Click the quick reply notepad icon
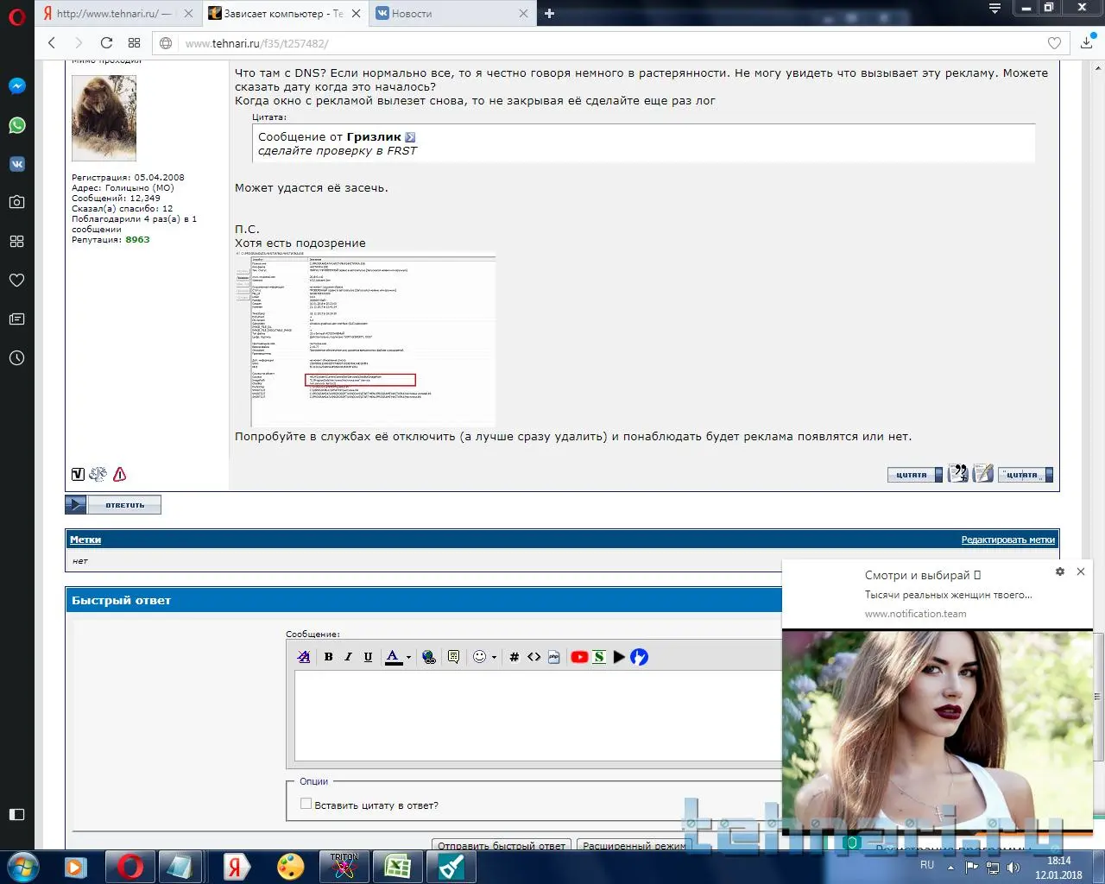 pyautogui.click(x=983, y=473)
